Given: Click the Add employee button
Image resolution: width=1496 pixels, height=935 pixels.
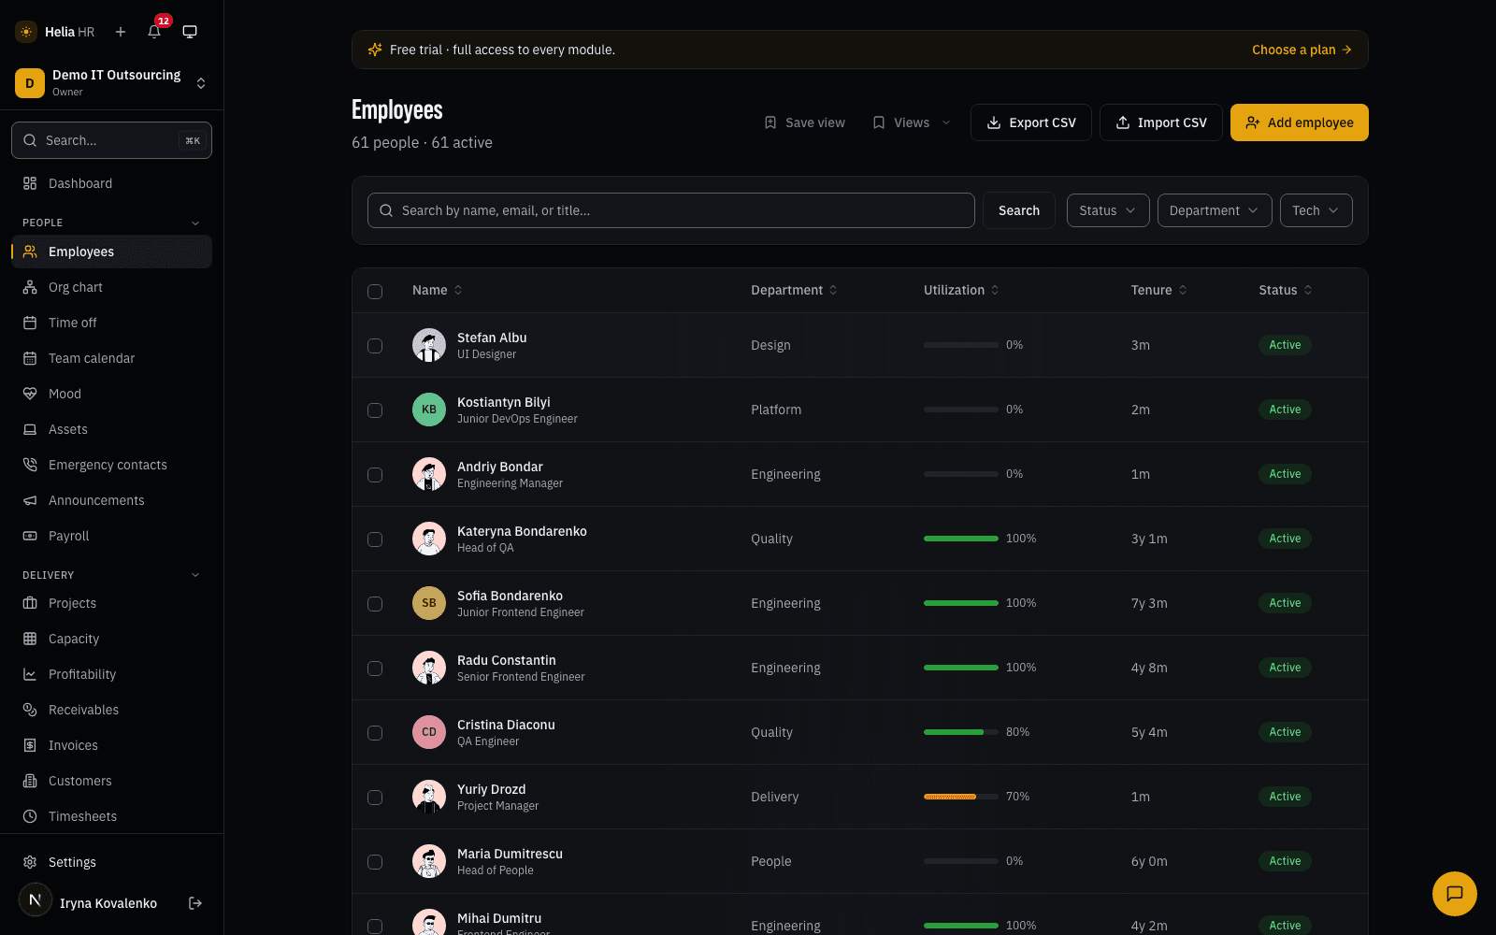Looking at the screenshot, I should pos(1300,122).
